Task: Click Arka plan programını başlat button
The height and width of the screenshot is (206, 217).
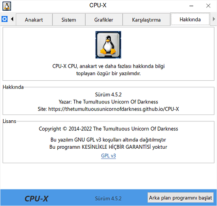Action: point(180,197)
